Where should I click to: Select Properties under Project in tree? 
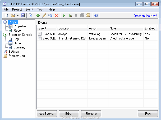pyautogui.click(x=20, y=26)
